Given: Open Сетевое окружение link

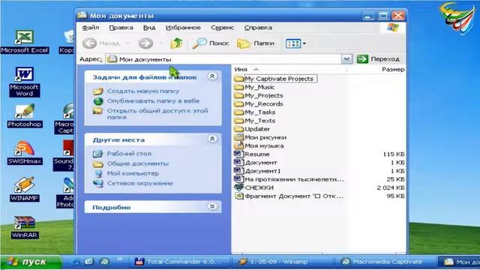Looking at the screenshot, I should [x=140, y=183].
